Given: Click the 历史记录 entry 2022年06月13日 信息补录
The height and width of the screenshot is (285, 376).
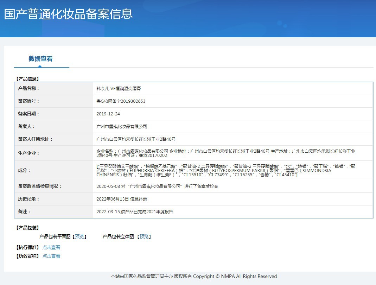Looking at the screenshot, I should 122,199.
